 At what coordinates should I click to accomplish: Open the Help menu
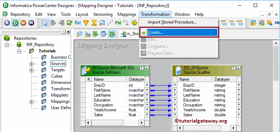pos(199,14)
